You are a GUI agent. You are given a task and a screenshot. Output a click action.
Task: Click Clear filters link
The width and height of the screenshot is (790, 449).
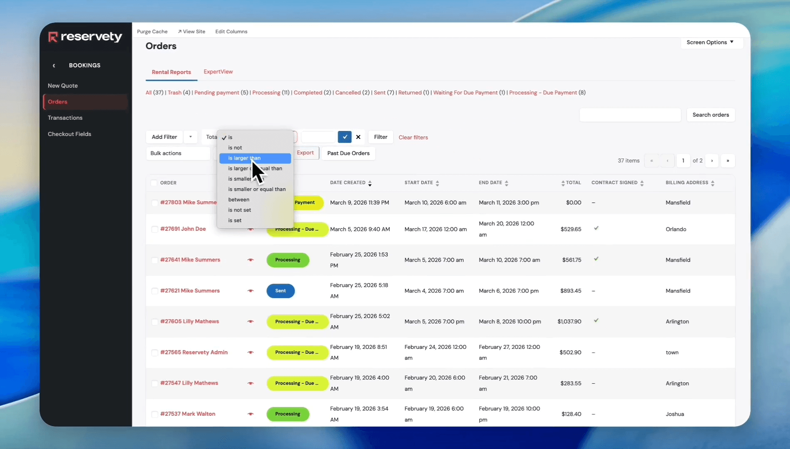point(413,137)
